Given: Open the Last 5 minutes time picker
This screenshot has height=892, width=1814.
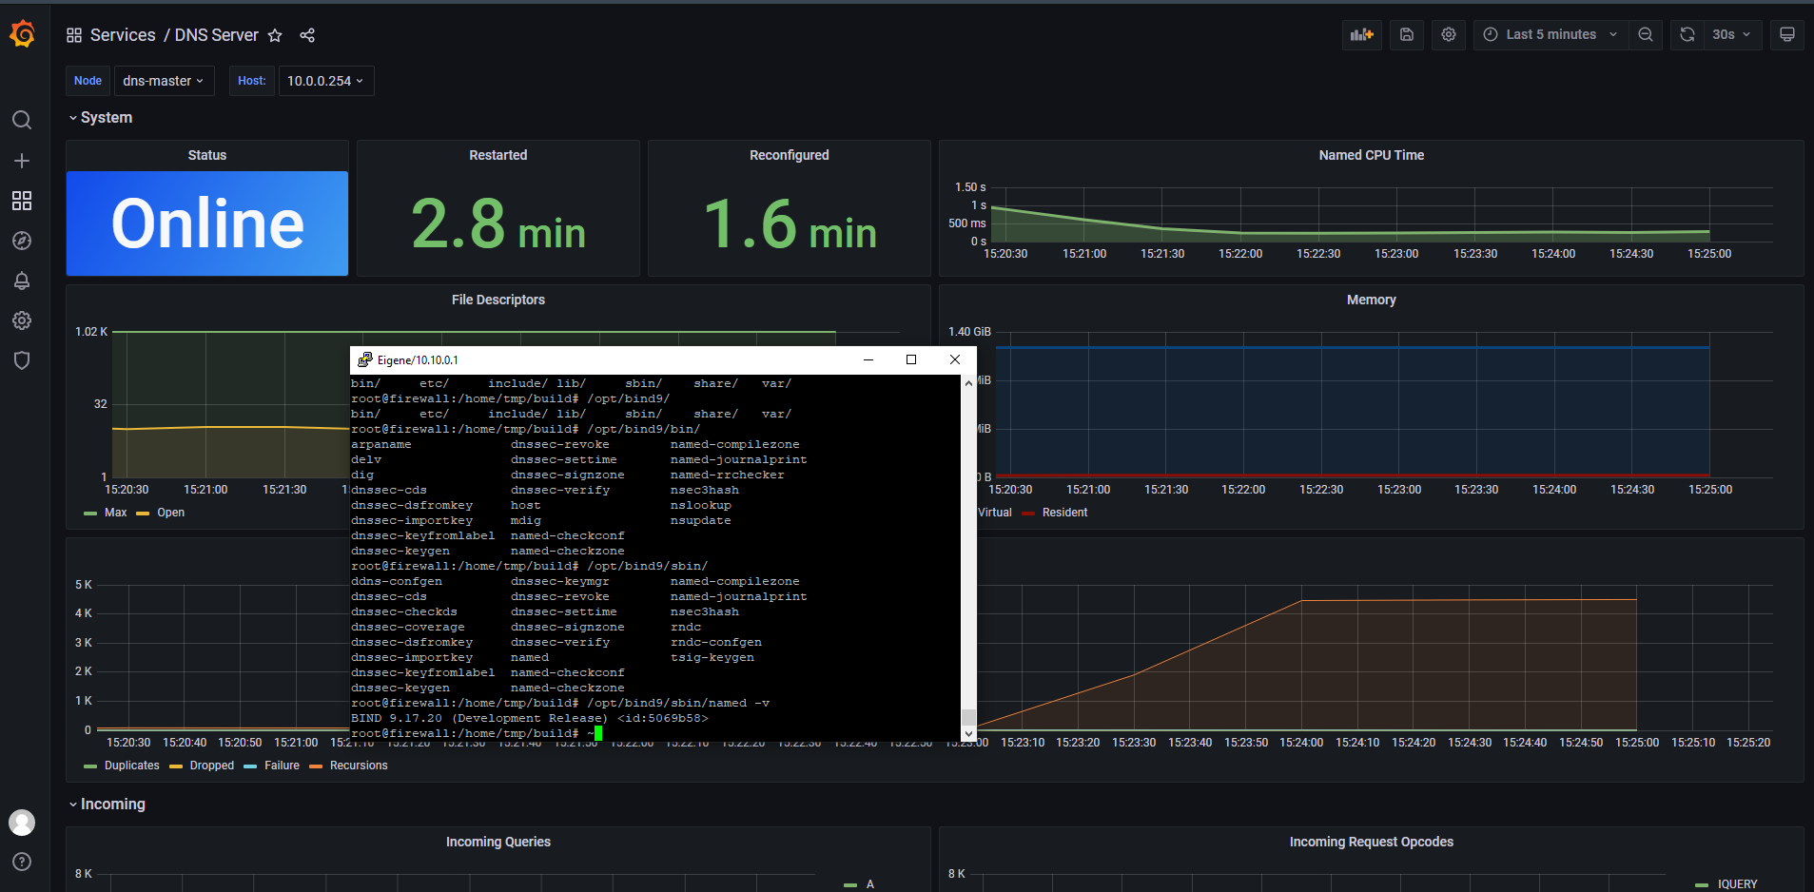Looking at the screenshot, I should pos(1549,34).
